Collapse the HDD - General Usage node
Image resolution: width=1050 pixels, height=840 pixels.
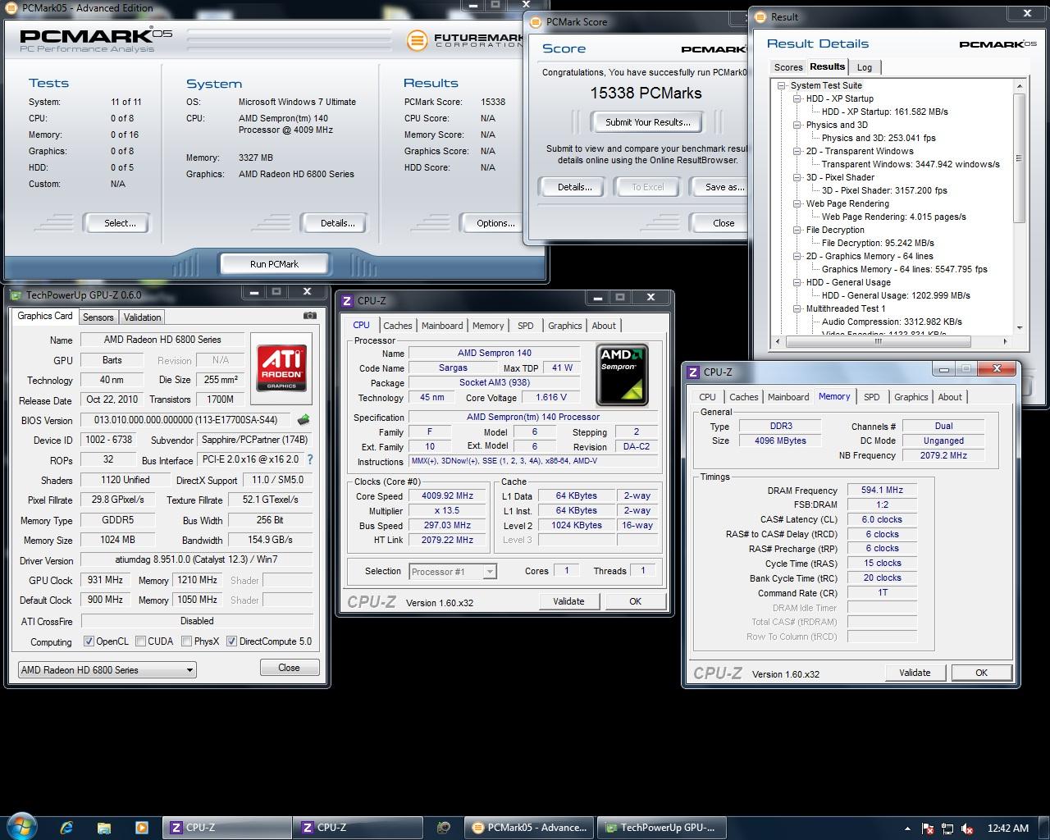coord(797,282)
